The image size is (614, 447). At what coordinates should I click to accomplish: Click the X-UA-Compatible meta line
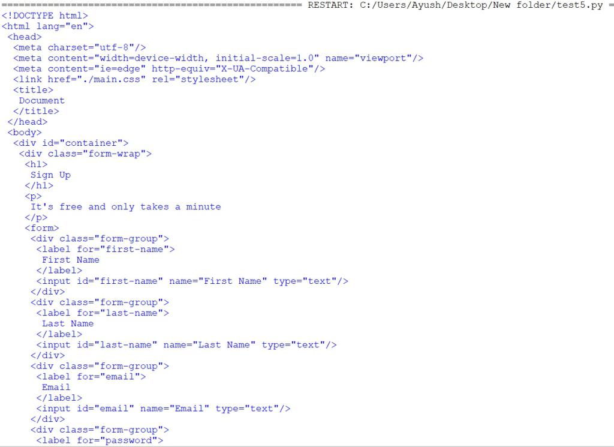click(169, 68)
